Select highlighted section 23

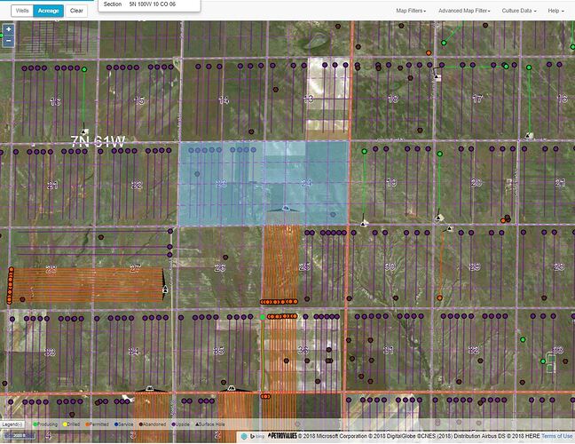[x=221, y=184]
